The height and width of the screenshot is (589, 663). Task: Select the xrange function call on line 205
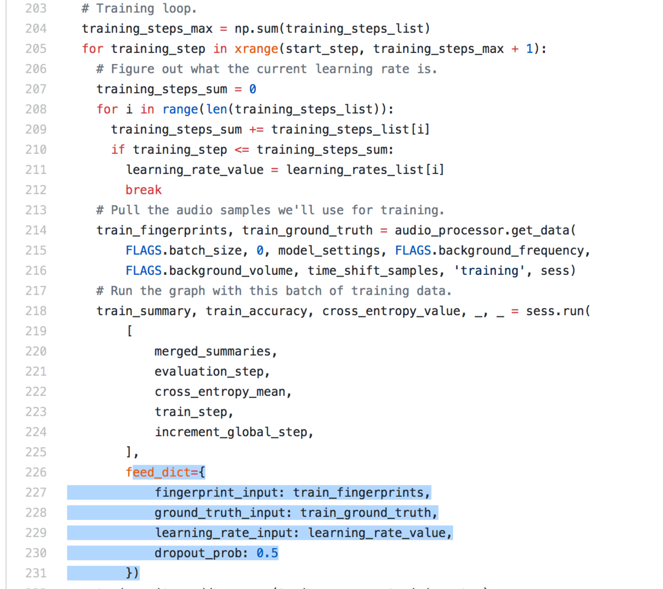(256, 49)
